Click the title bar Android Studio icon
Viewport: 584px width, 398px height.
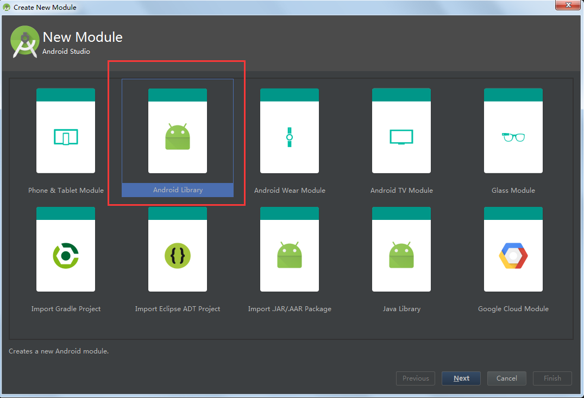(7, 7)
